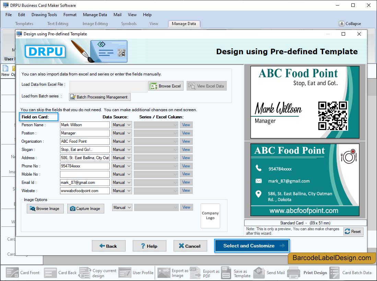The width and height of the screenshot is (377, 281).
Task: Click the New document icon in the main window
Action: 5,68
